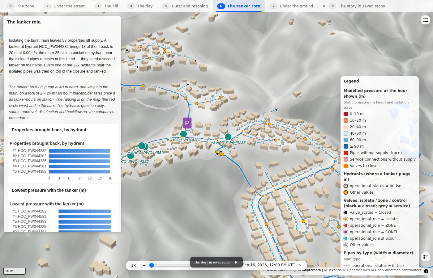Image resolution: width=433 pixels, height=278 pixels.
Task: Open 'Burst and rezoning' tab
Action: coord(185,6)
